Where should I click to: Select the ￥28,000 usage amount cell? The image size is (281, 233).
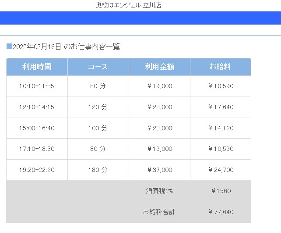(x=159, y=107)
